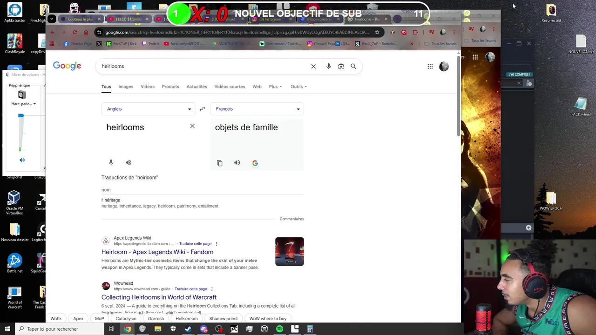This screenshot has width=596, height=335.
Task: Open the target language dropdown 'Français'
Action: pyautogui.click(x=257, y=109)
